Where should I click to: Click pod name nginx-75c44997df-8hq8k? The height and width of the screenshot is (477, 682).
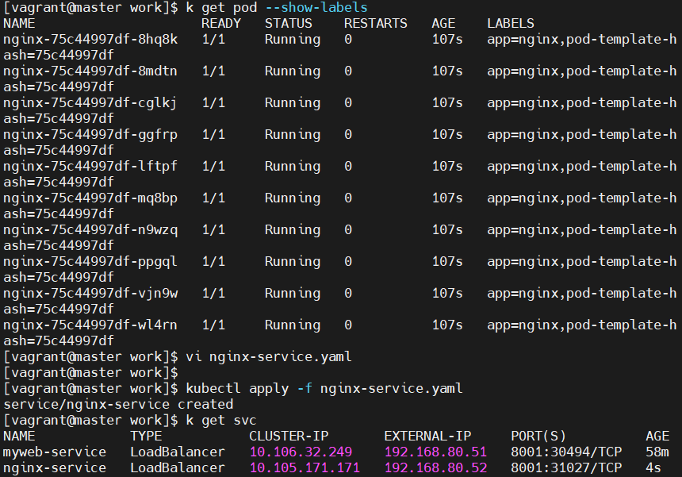(90, 40)
